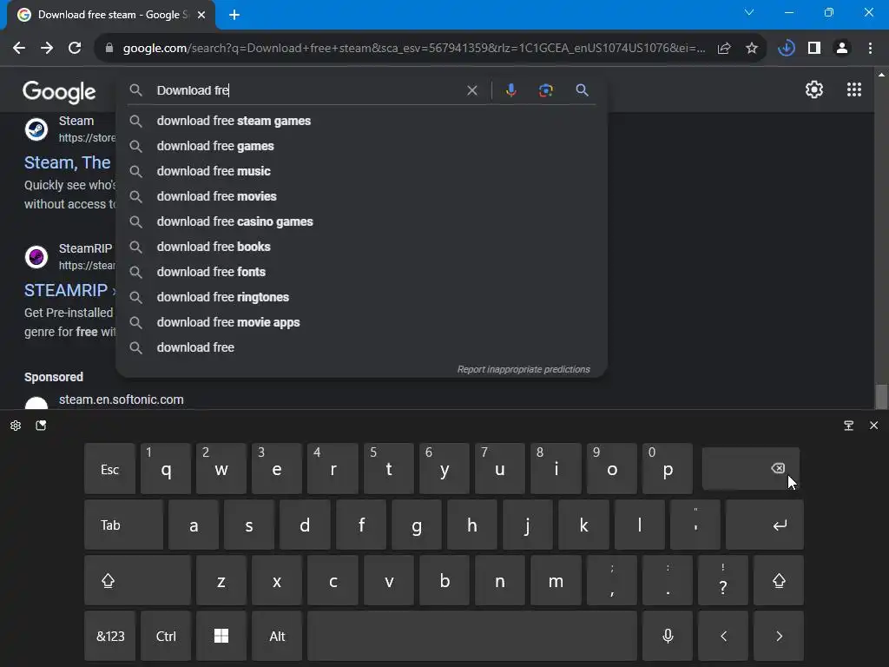Choose the last suggestion download free

point(361,347)
